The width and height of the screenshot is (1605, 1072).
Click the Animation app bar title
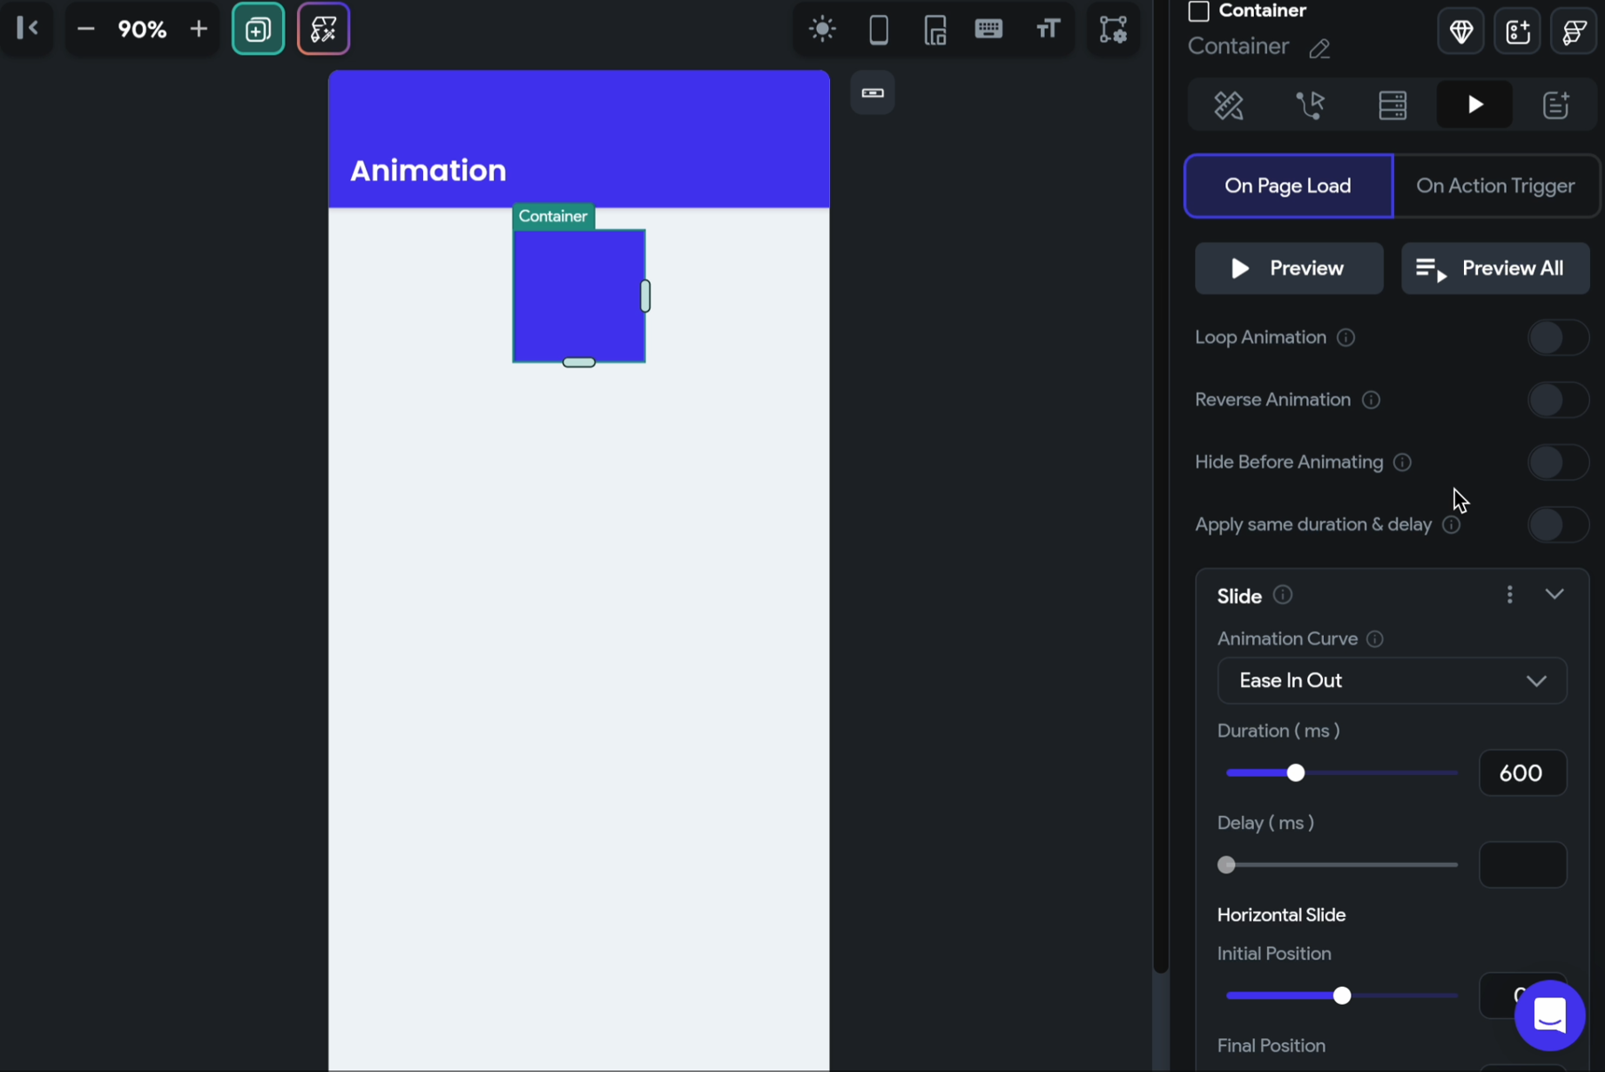pyautogui.click(x=428, y=171)
